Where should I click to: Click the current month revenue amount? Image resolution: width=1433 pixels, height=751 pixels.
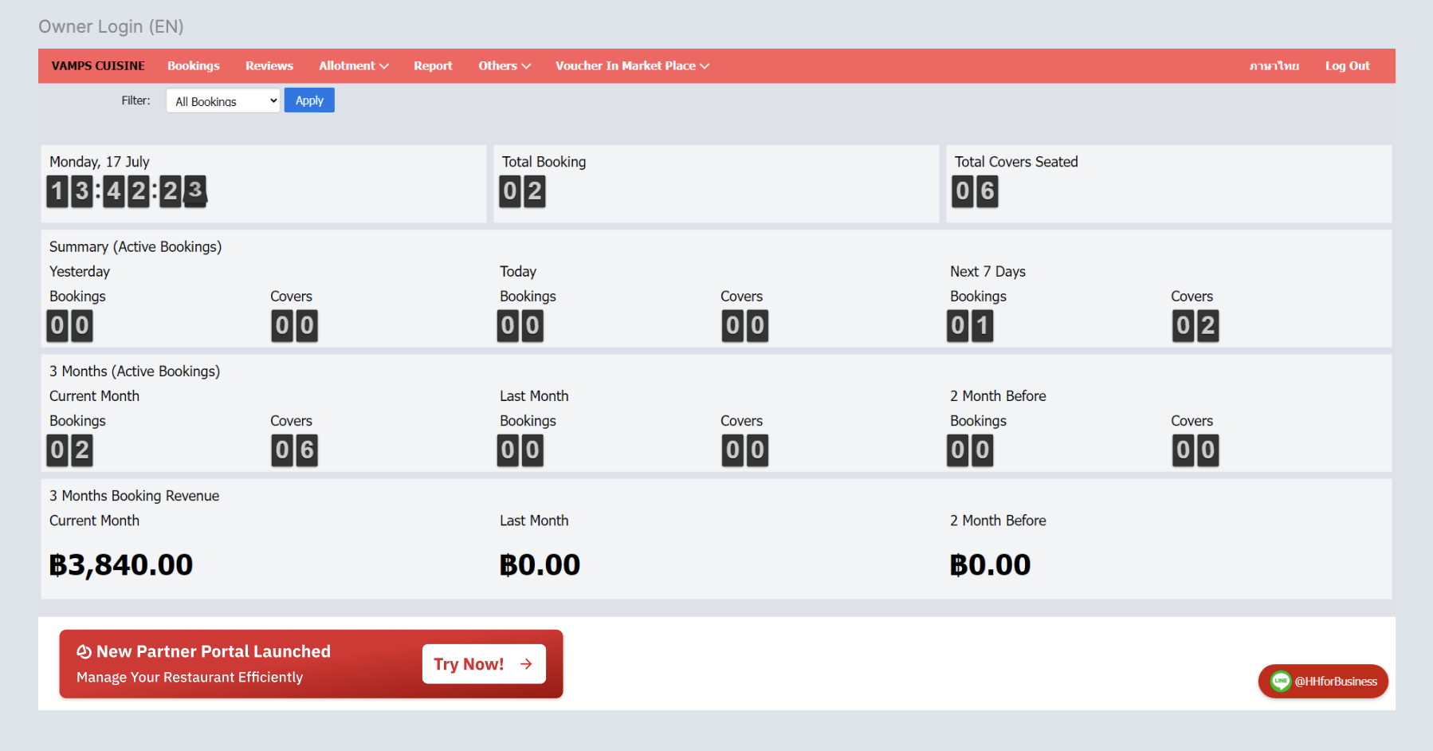121,565
